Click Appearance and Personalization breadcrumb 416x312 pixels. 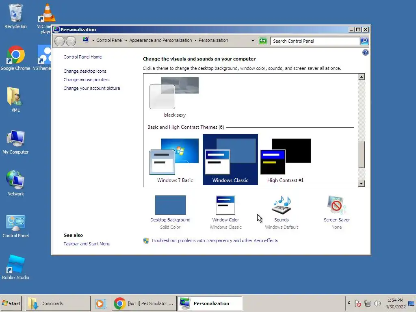point(160,40)
